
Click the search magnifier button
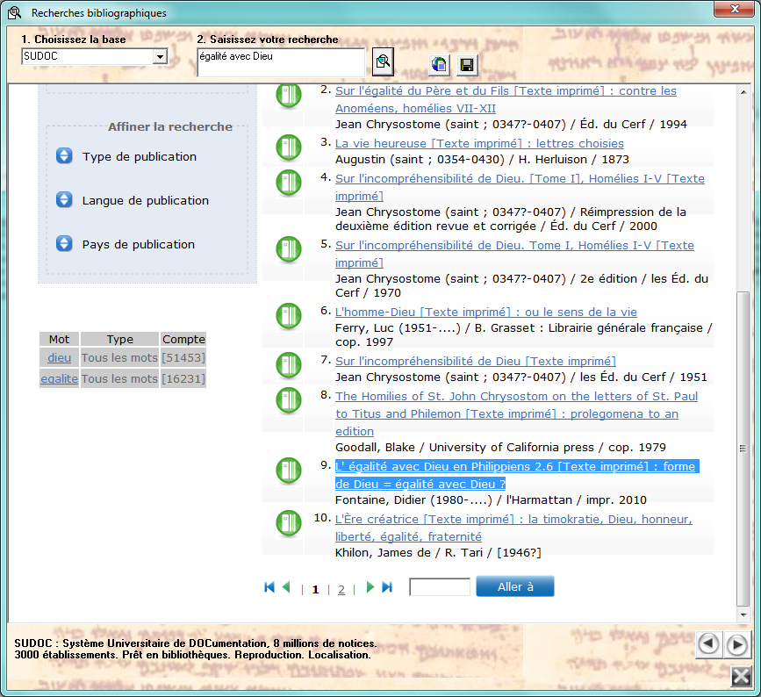pyautogui.click(x=383, y=61)
